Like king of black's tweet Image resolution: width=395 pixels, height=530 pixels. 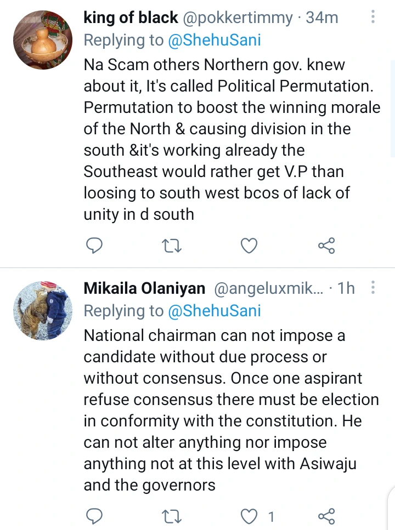coord(249,247)
